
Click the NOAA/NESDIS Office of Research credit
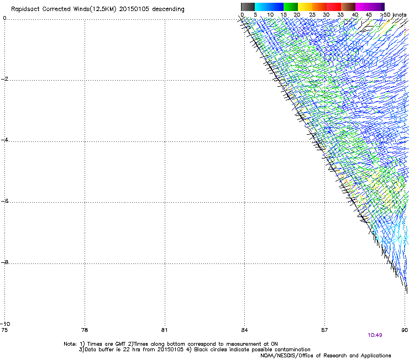click(x=326, y=356)
